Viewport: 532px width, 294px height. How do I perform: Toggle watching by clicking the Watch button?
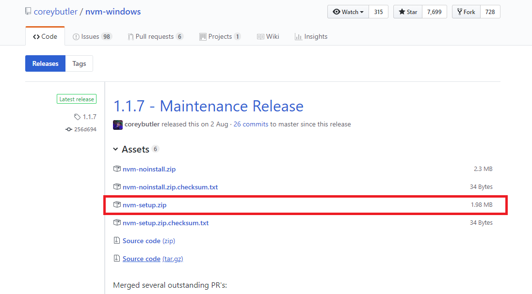click(x=348, y=11)
